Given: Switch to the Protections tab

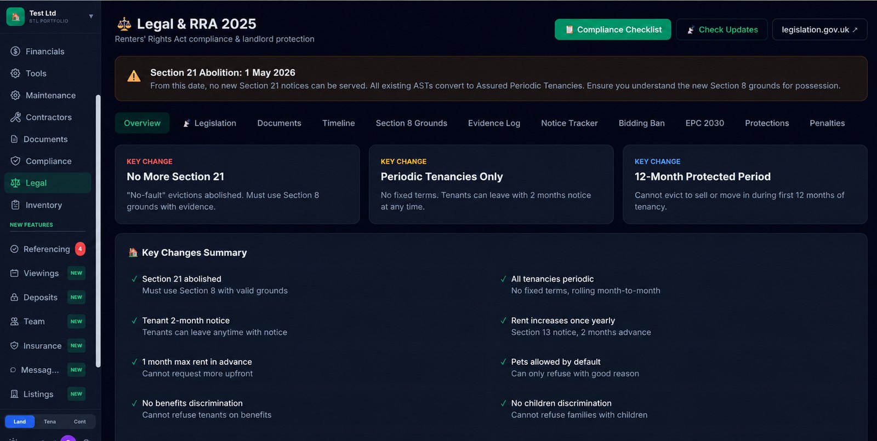Looking at the screenshot, I should 767,123.
